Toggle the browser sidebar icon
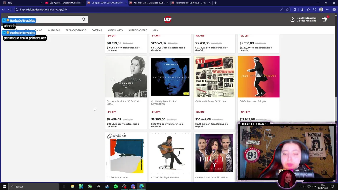The width and height of the screenshot is (338, 190). (334, 9)
